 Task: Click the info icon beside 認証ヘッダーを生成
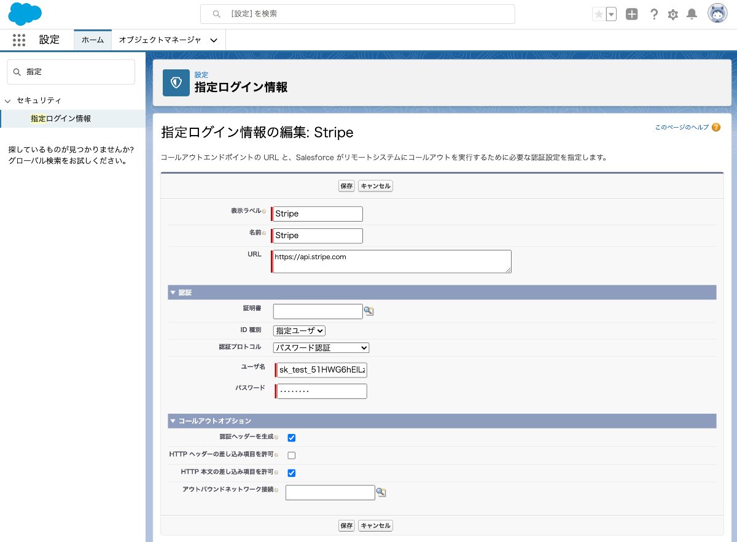coord(276,438)
